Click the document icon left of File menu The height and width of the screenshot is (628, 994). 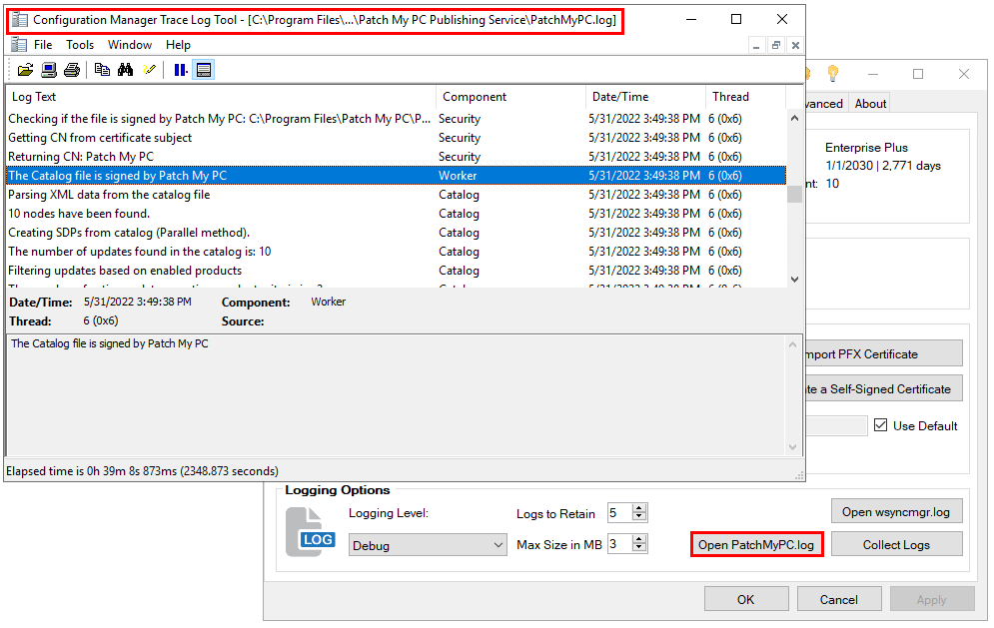pos(19,44)
